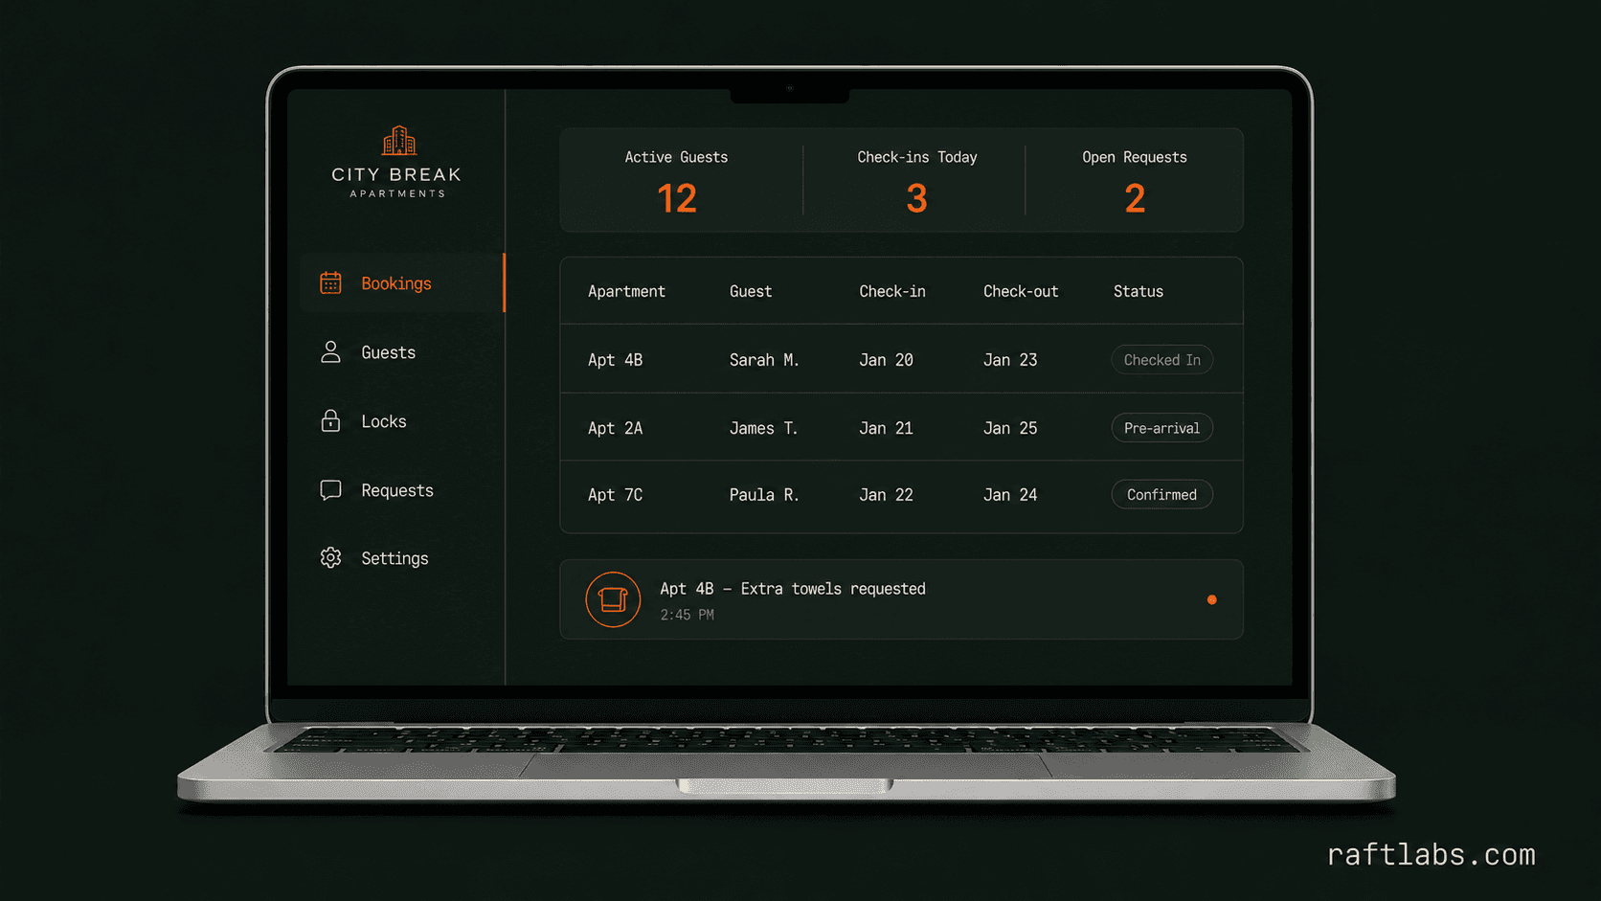Click the Apartment column header

coord(626,291)
